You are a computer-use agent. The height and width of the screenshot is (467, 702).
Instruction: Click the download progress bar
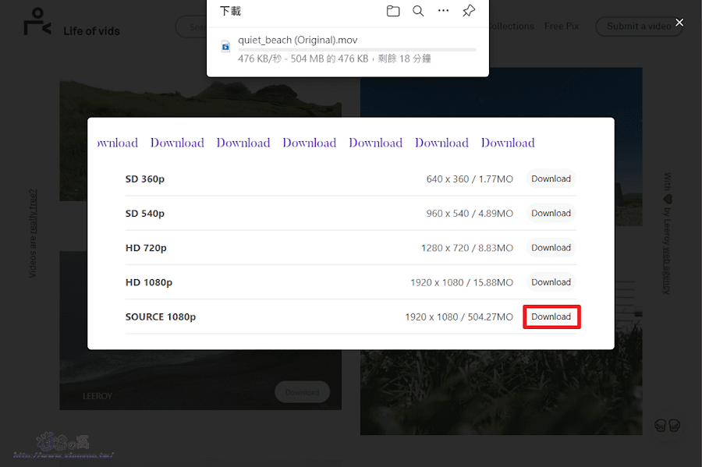(x=356, y=50)
